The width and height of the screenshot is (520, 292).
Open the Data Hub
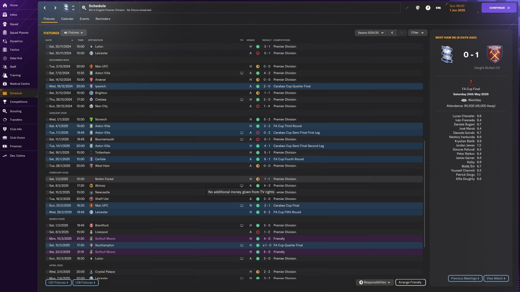pyautogui.click(x=16, y=58)
